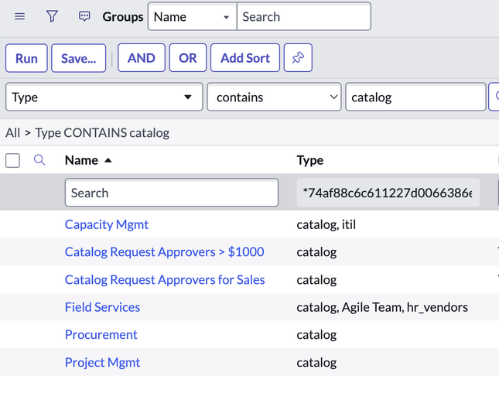Open the activity stream chat icon
This screenshot has width=499, height=393.
84,16
